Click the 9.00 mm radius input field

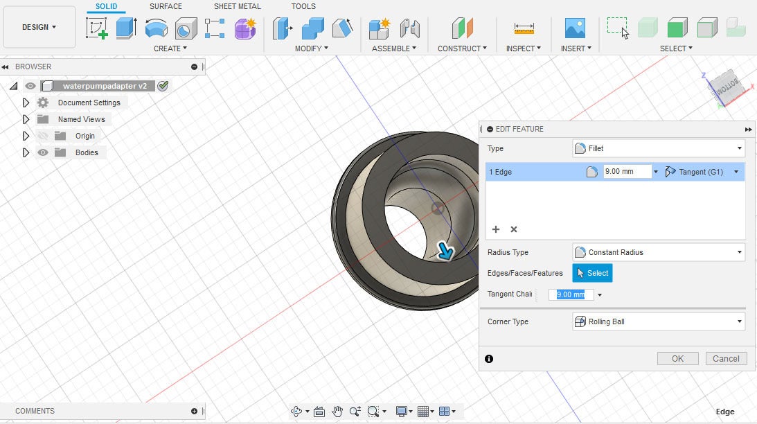click(627, 172)
